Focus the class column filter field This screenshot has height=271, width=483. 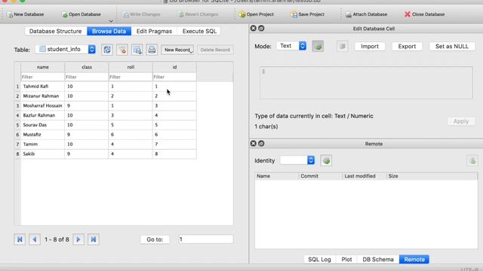pyautogui.click(x=87, y=77)
